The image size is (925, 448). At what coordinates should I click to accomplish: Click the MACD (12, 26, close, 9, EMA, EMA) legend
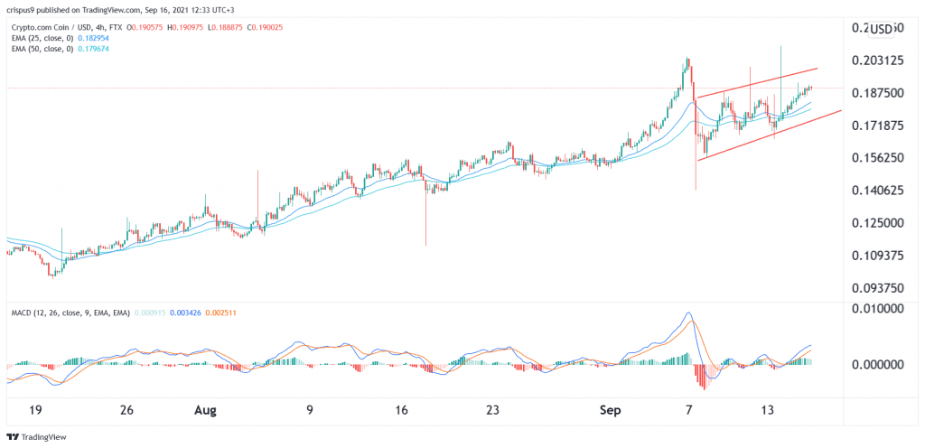pos(70,315)
